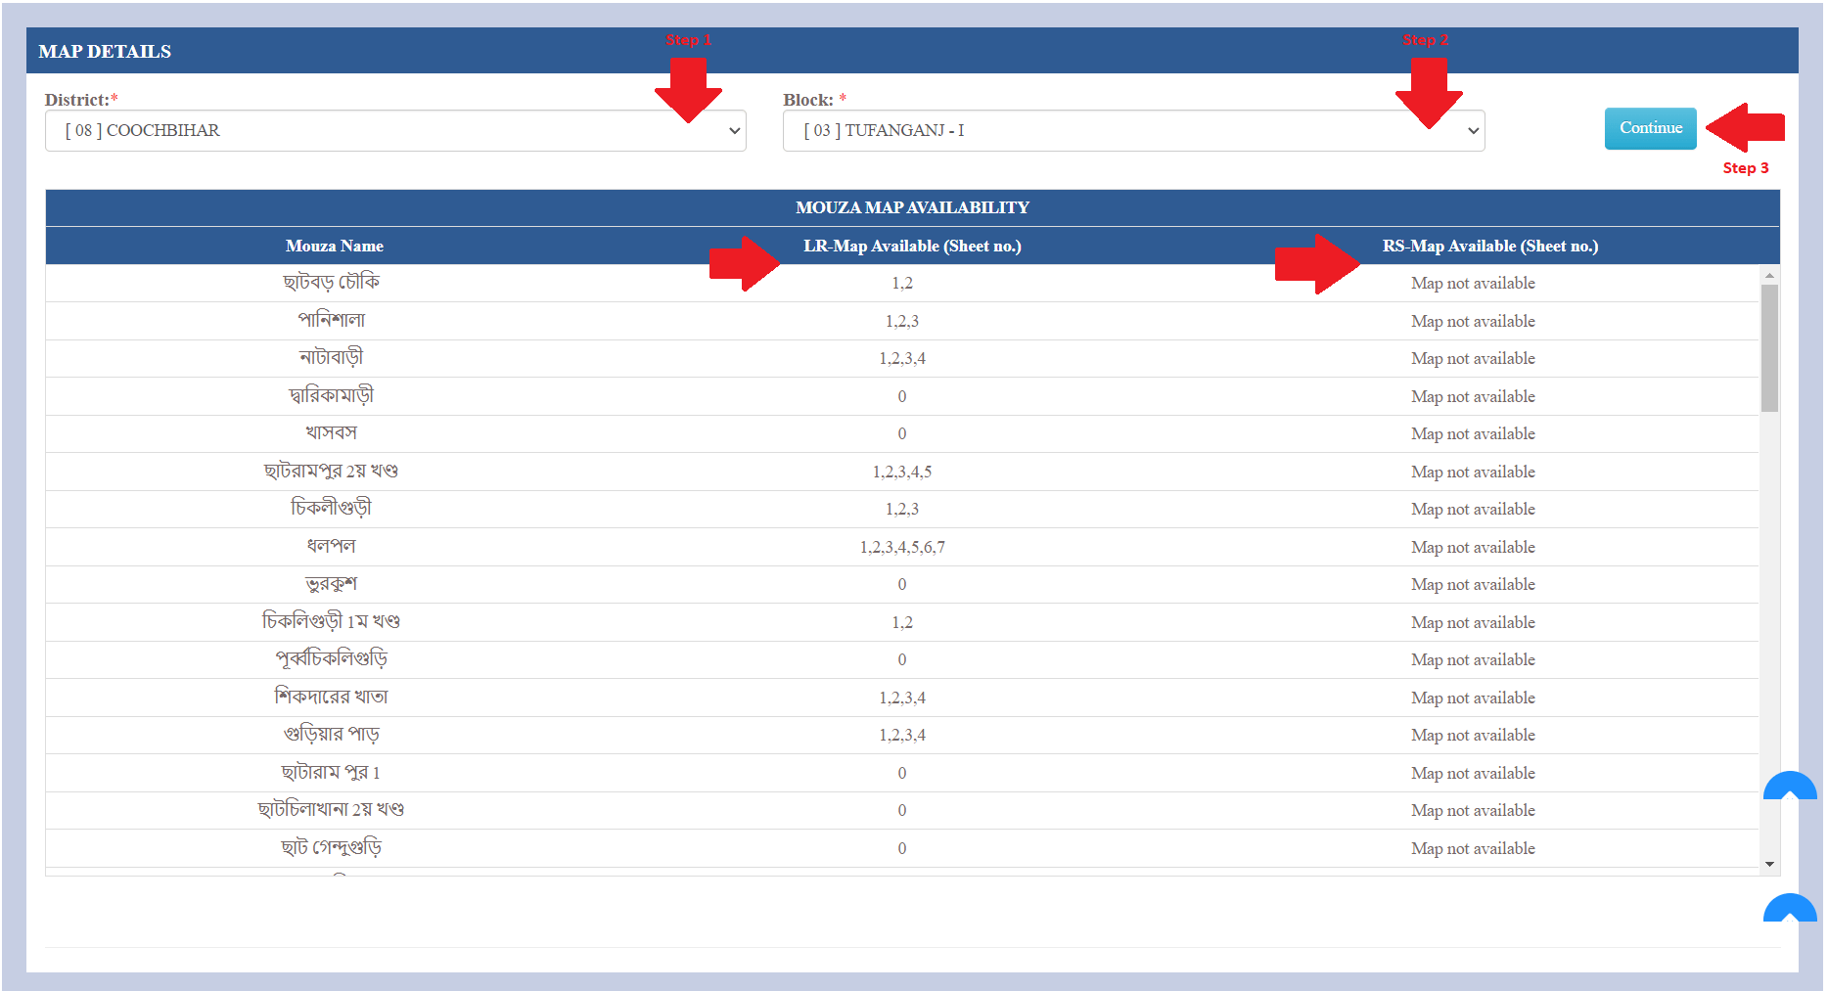The width and height of the screenshot is (1828, 991).
Task: Click the upper blue scroll-to-top icon
Action: coord(1789,787)
